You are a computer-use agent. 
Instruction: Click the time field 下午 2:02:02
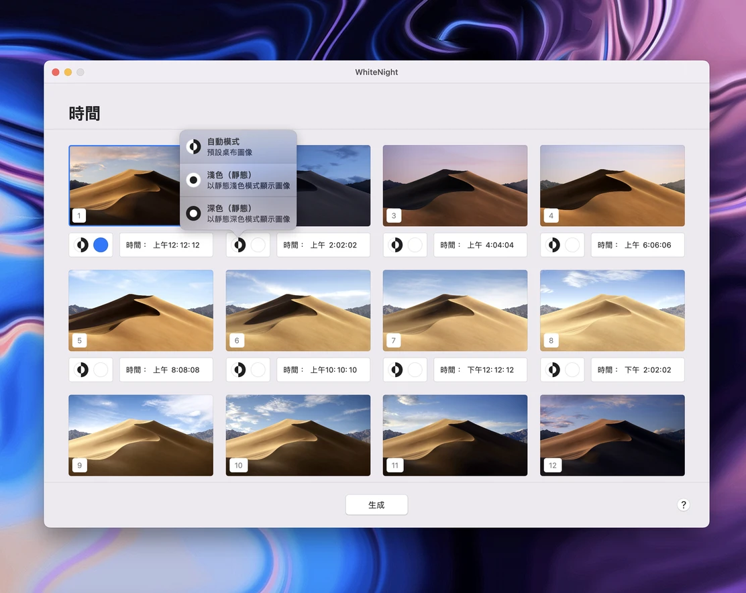(637, 370)
